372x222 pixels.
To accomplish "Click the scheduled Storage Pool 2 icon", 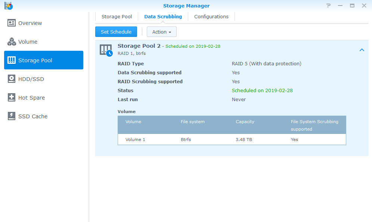I will [106, 50].
